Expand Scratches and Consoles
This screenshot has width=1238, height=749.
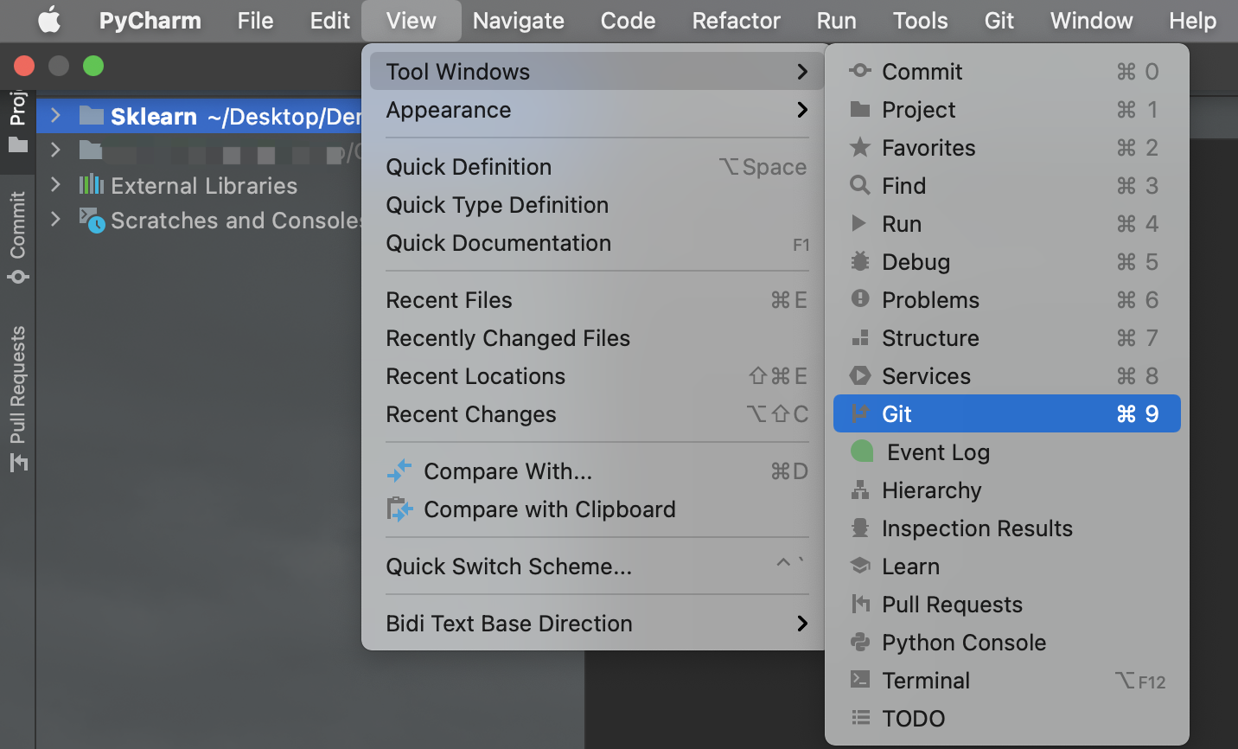(x=55, y=221)
